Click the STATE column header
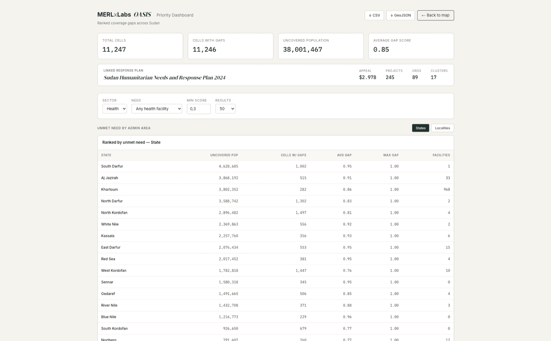Screen dimensions: 551x341 point(106,155)
